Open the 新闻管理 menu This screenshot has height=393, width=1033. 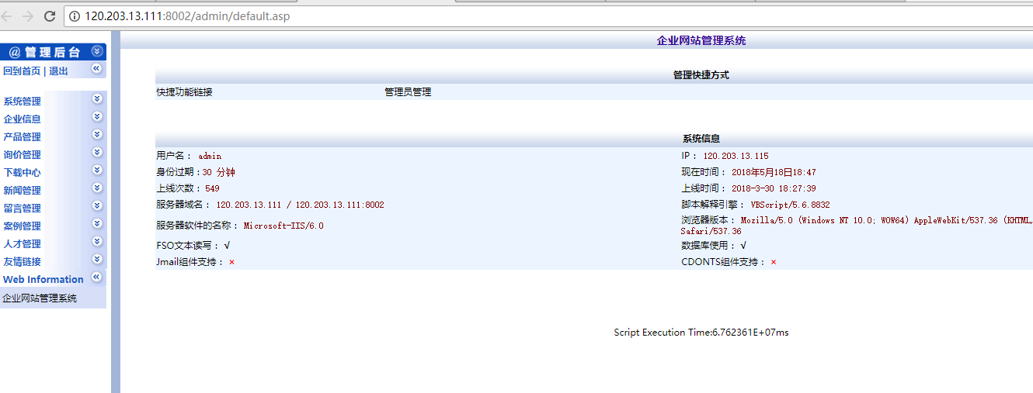[23, 191]
